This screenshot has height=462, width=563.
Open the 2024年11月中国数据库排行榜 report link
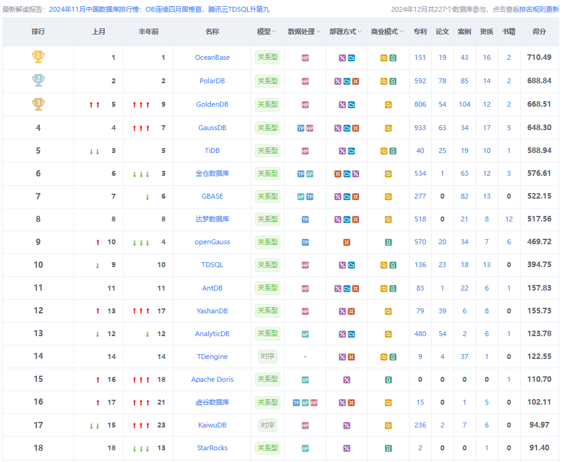[x=160, y=9]
